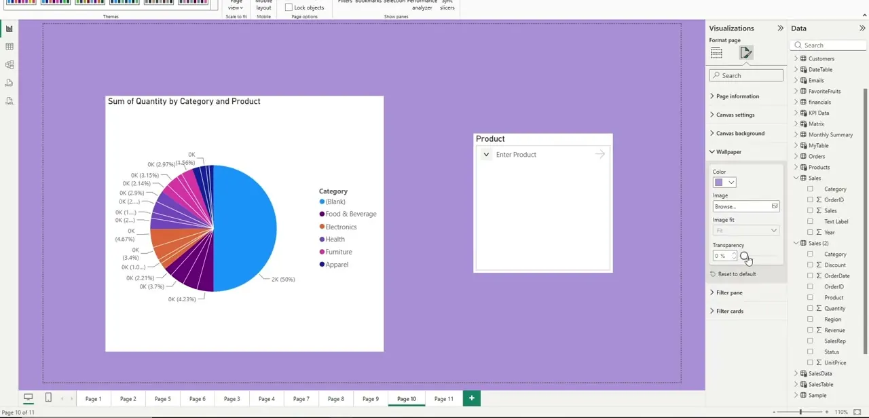Open Model view in left sidebar
The width and height of the screenshot is (869, 418).
click(10, 65)
